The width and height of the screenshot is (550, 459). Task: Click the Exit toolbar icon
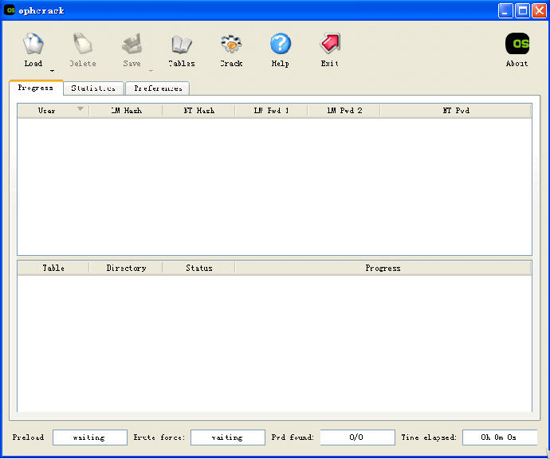tap(329, 45)
